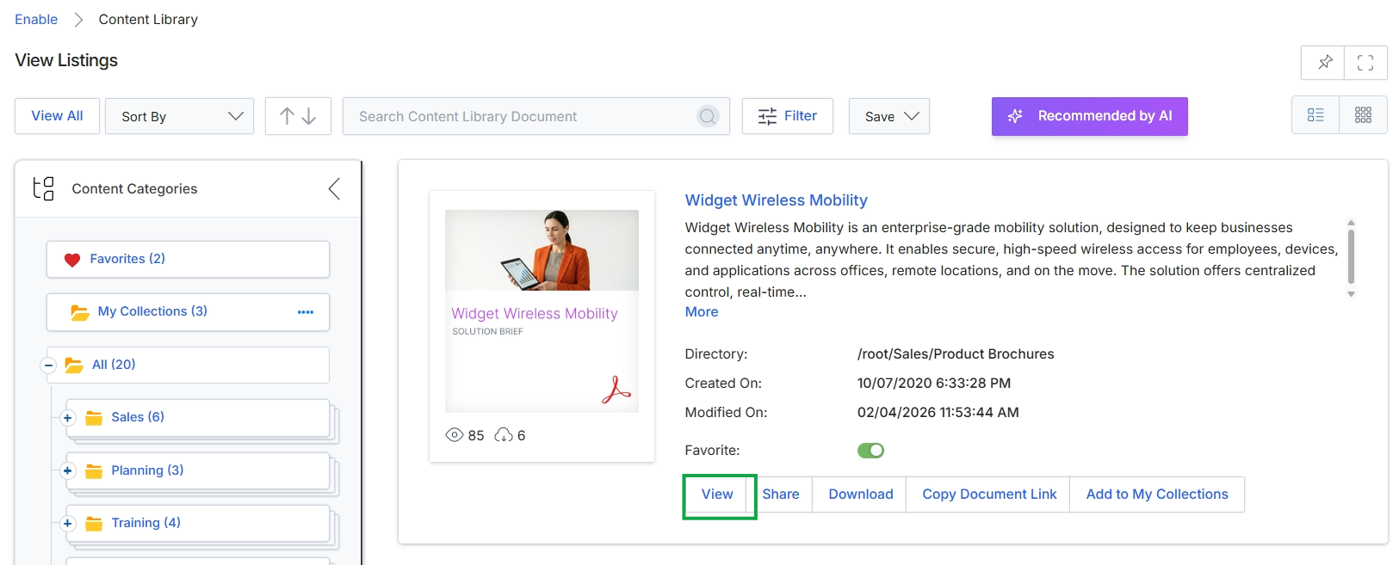
Task: Click the description scroll down arrow
Action: [x=1351, y=294]
